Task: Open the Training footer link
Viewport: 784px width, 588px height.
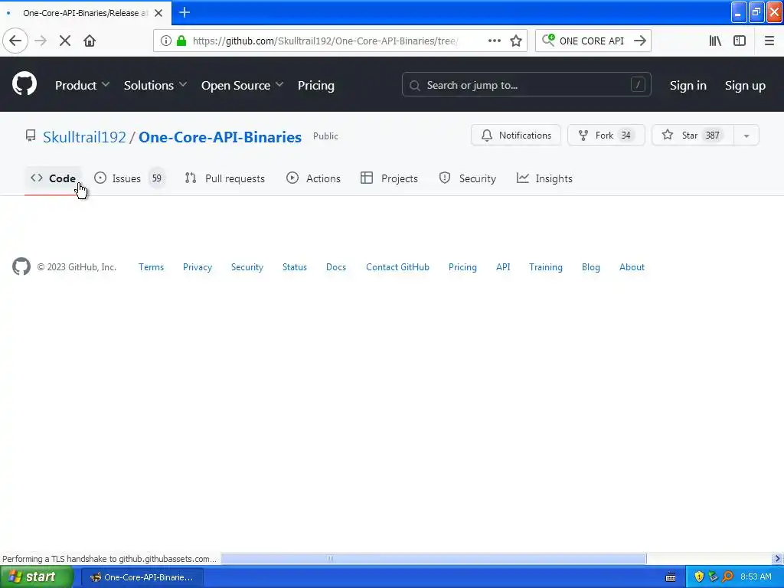Action: coord(545,267)
